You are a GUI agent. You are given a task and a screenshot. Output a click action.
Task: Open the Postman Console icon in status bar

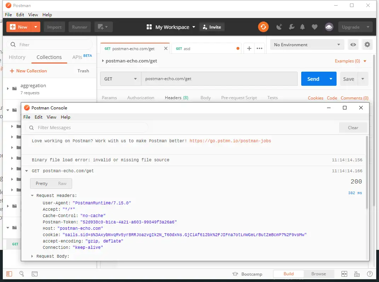[35, 274]
